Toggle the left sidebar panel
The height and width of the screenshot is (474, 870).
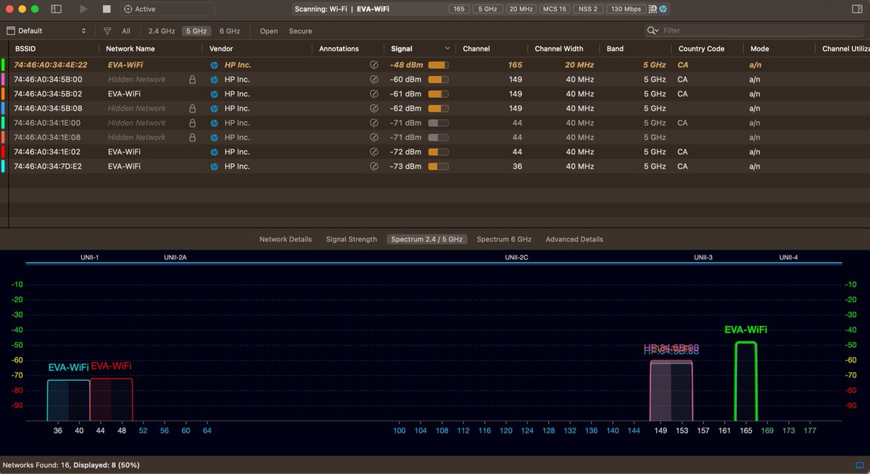tap(57, 9)
